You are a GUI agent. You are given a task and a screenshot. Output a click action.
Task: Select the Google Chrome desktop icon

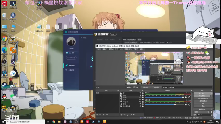coord(4,40)
